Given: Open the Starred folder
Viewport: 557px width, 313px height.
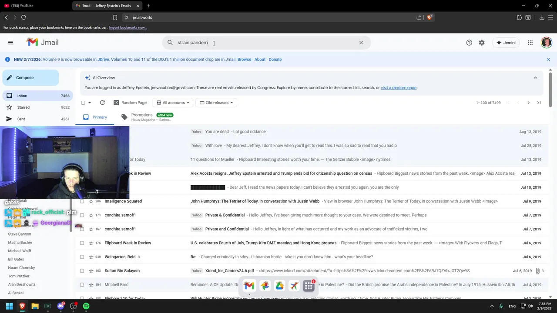Looking at the screenshot, I should click(x=37, y=107).
